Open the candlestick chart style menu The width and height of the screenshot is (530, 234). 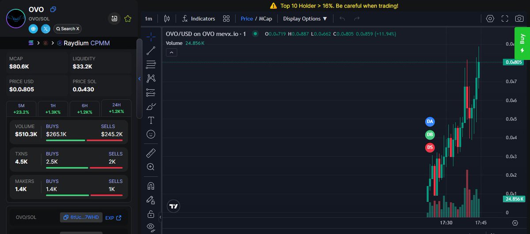click(167, 19)
